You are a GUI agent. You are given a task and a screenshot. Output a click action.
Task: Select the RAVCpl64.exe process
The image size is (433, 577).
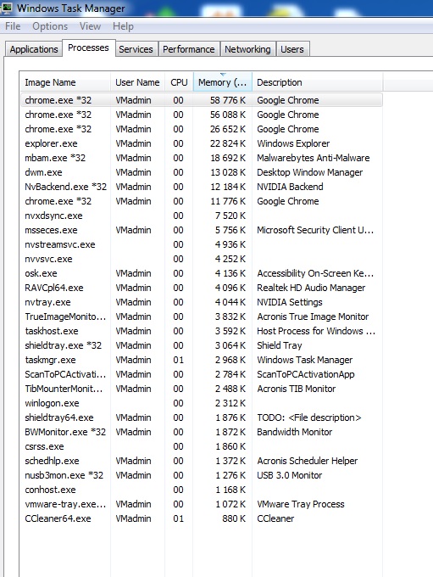coord(202,288)
